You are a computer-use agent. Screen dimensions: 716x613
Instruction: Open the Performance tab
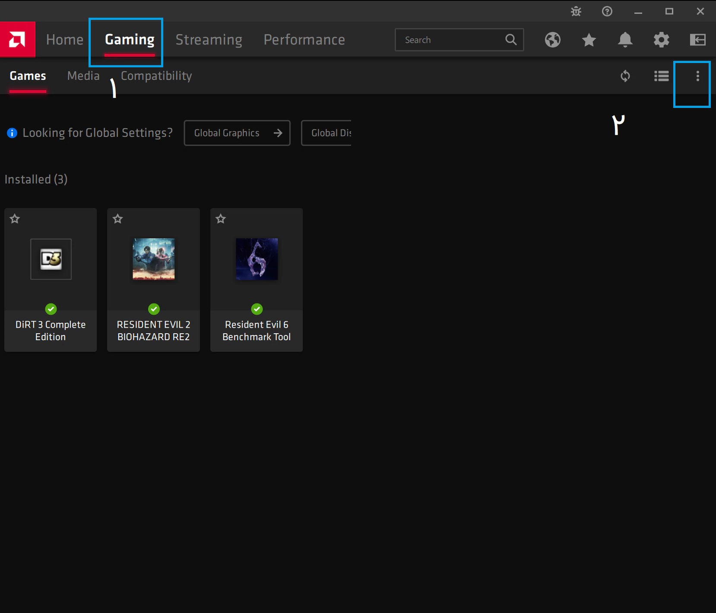point(304,40)
